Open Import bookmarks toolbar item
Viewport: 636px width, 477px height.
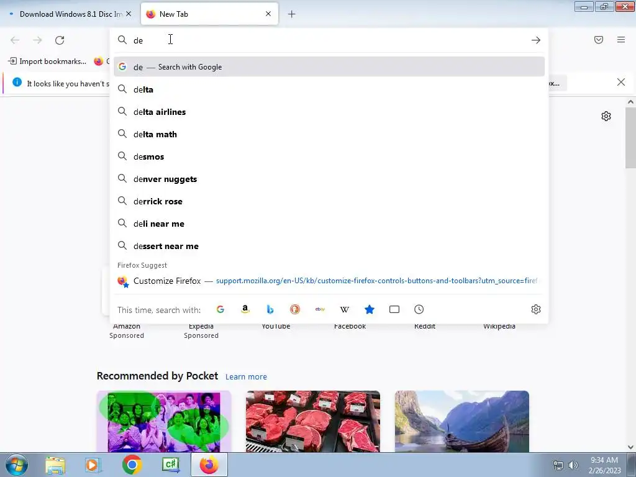coord(47,61)
